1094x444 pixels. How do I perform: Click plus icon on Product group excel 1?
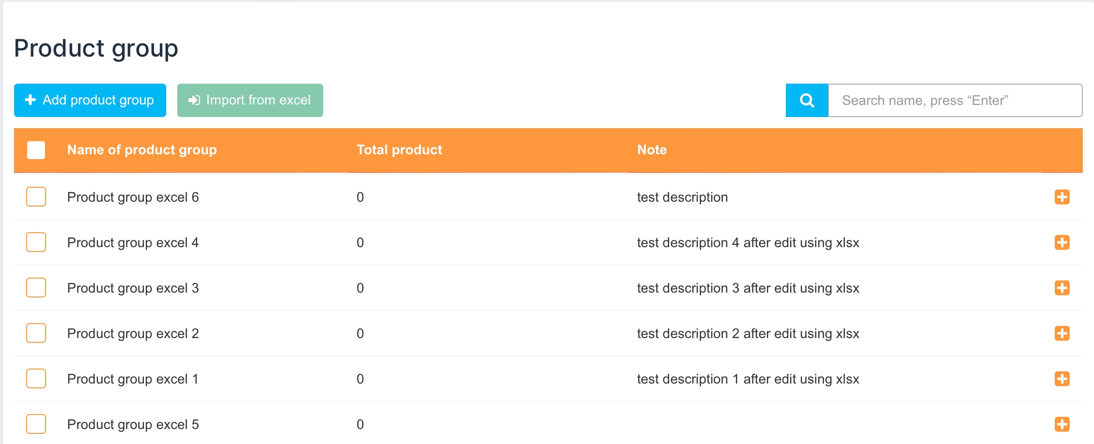(1062, 379)
